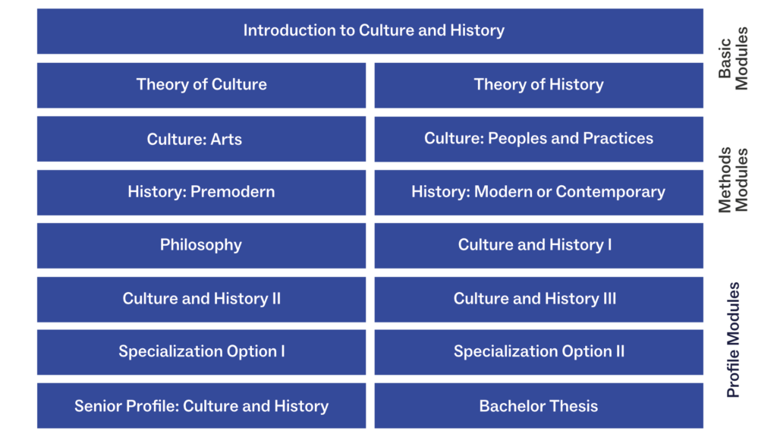Select the Culture and History III block

(x=539, y=299)
